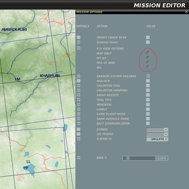
Task: Enable Game Flight Mode value checkbox
Action: click(148, 114)
